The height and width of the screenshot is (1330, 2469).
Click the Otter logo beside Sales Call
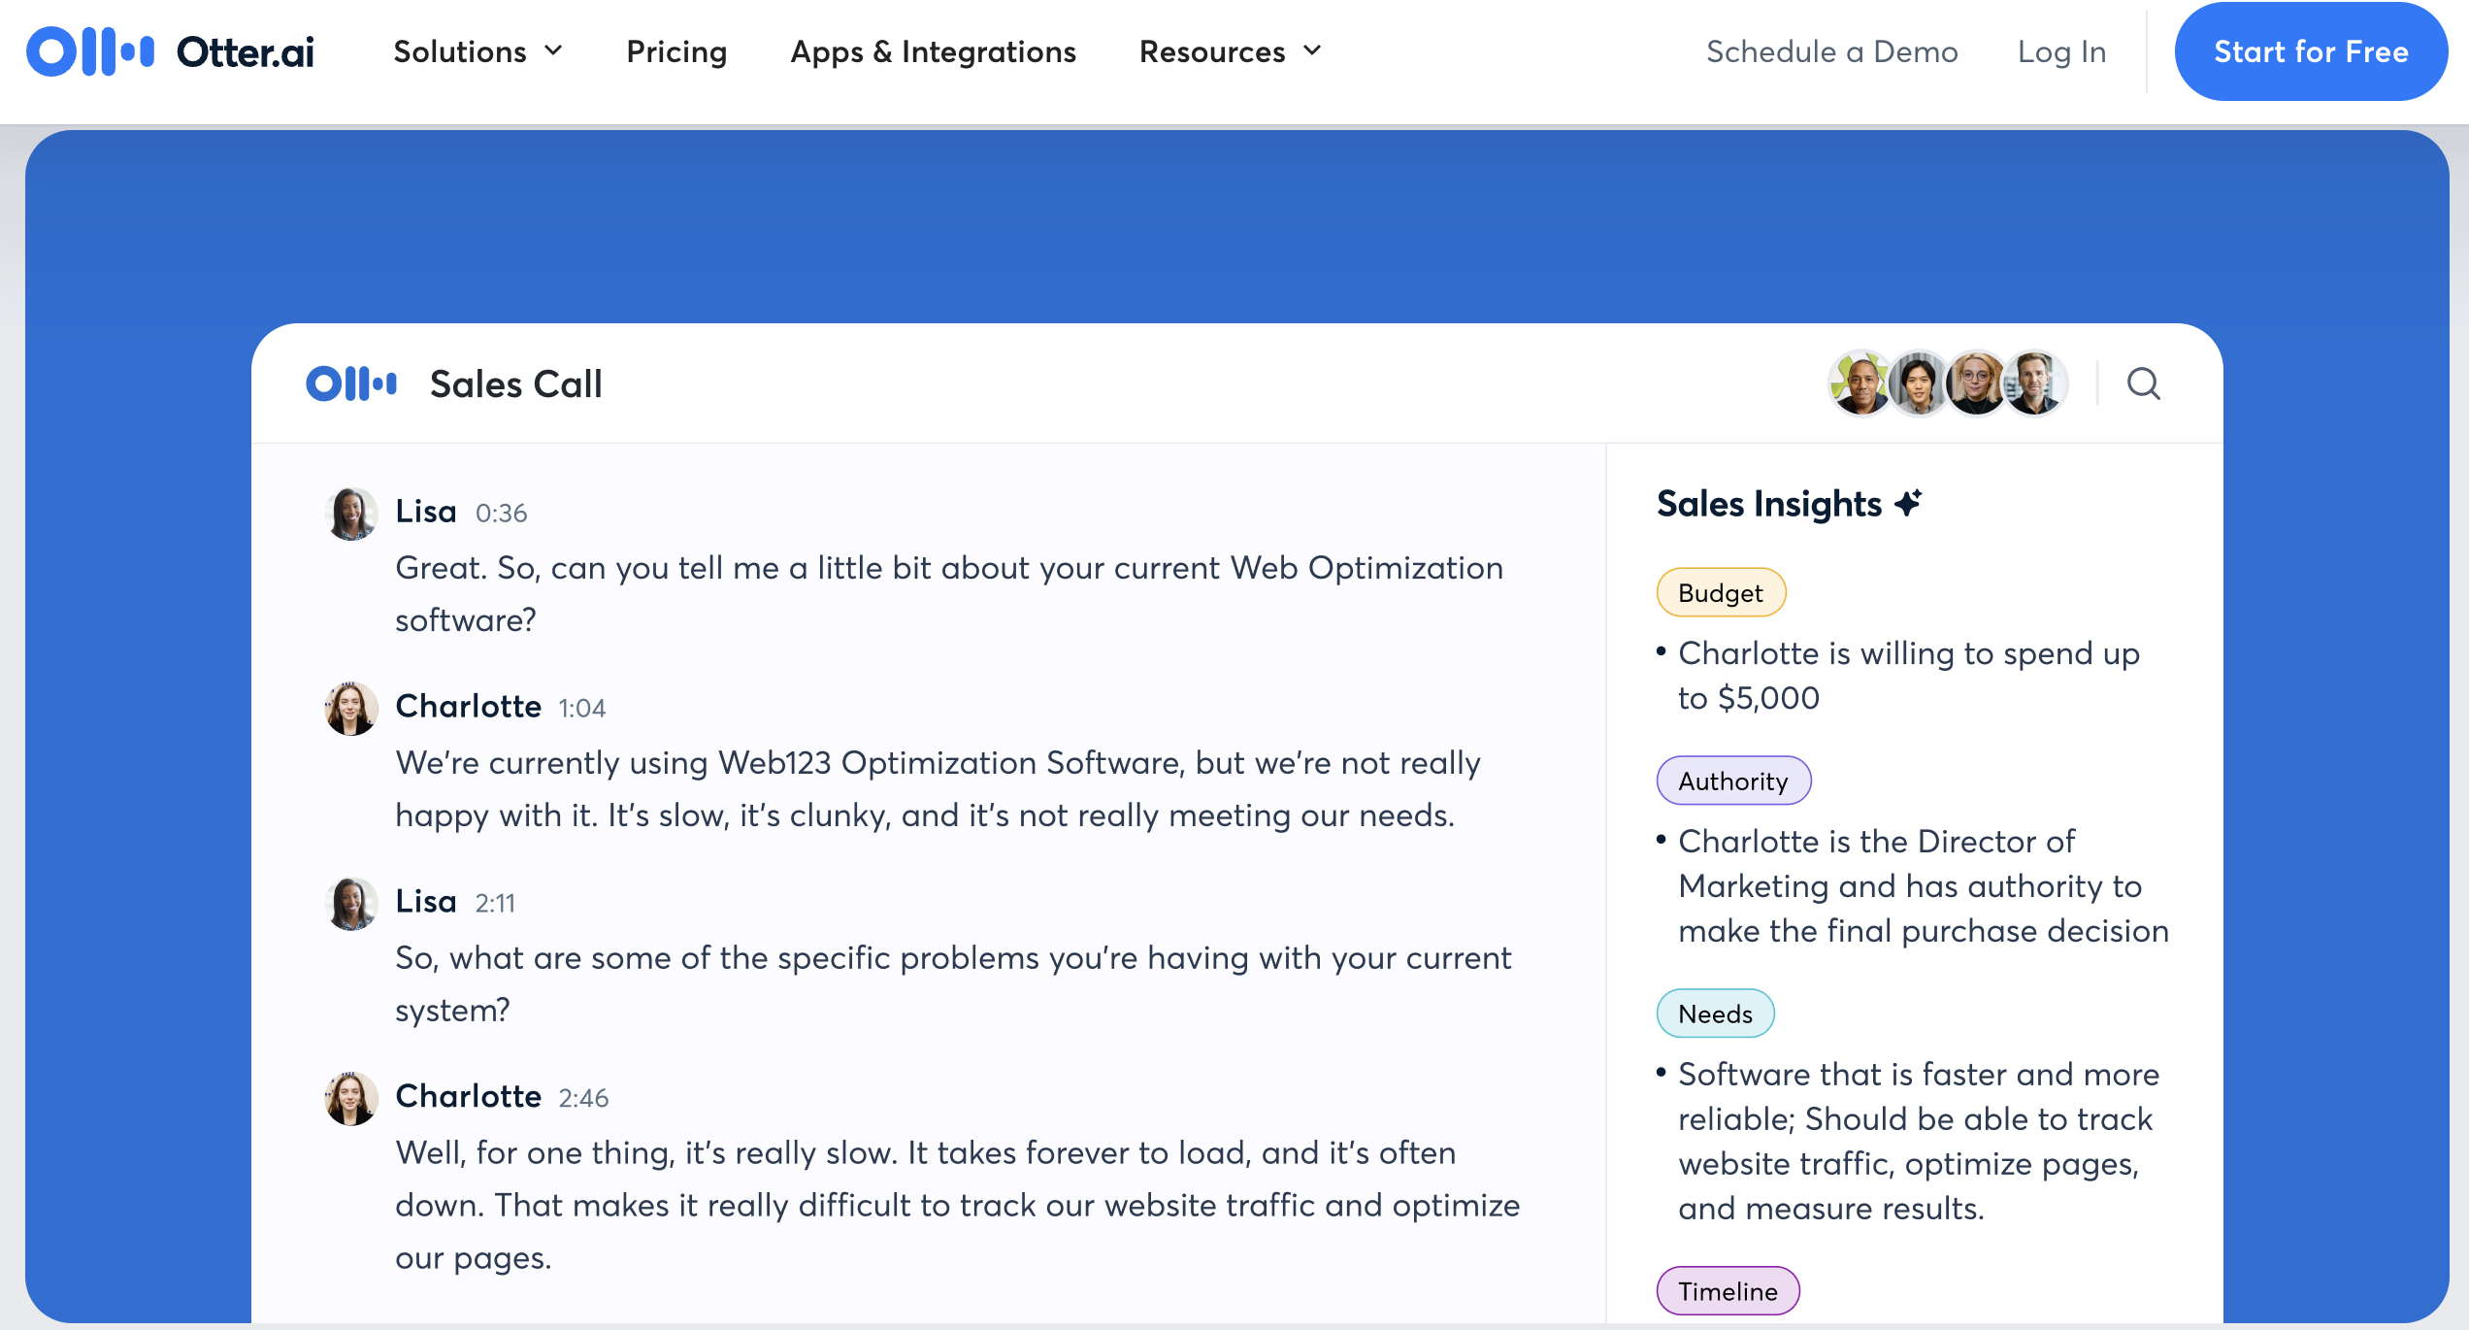click(x=351, y=384)
